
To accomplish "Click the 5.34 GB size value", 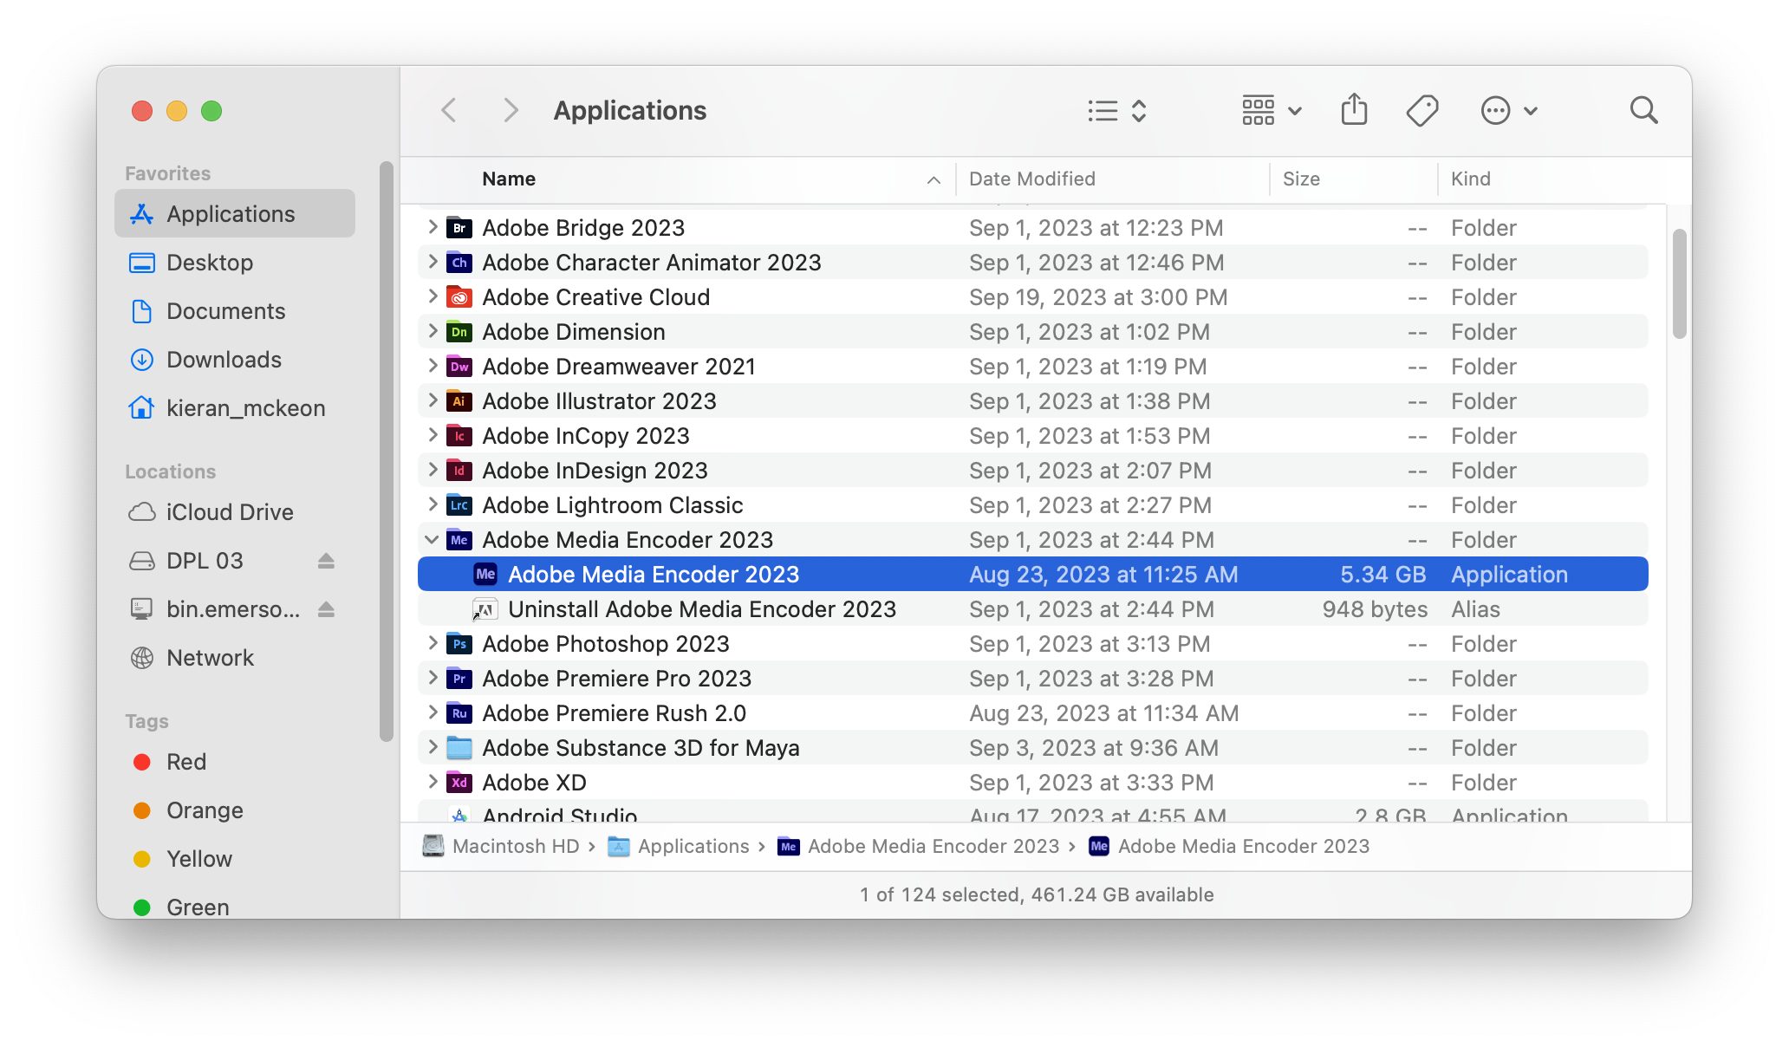I will point(1382,575).
